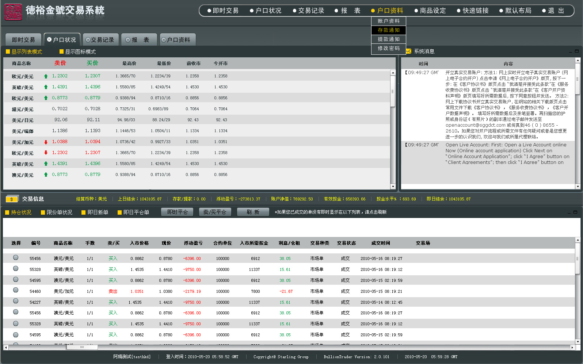The height and width of the screenshot is (364, 583).
Task: Click the 买价 column header
Action: (x=92, y=63)
